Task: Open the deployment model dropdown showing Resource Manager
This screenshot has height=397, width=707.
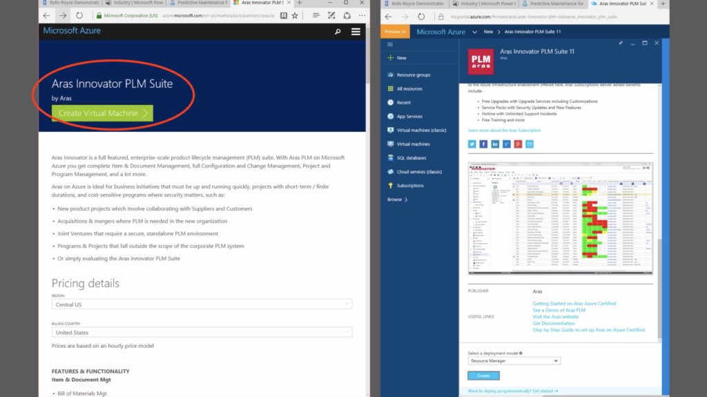Action: [514, 361]
